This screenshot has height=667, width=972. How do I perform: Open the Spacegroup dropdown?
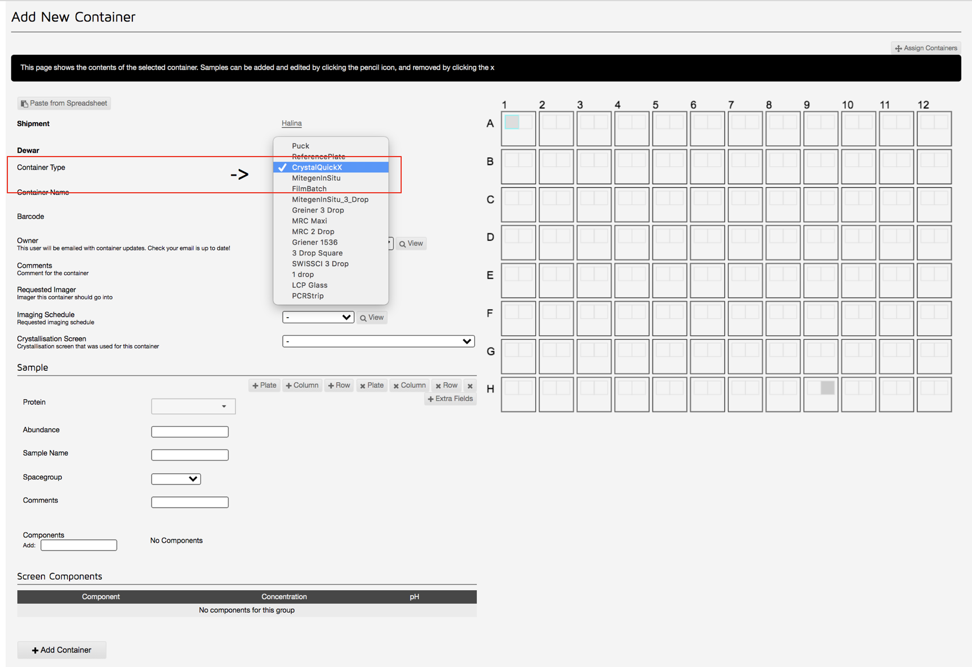175,479
